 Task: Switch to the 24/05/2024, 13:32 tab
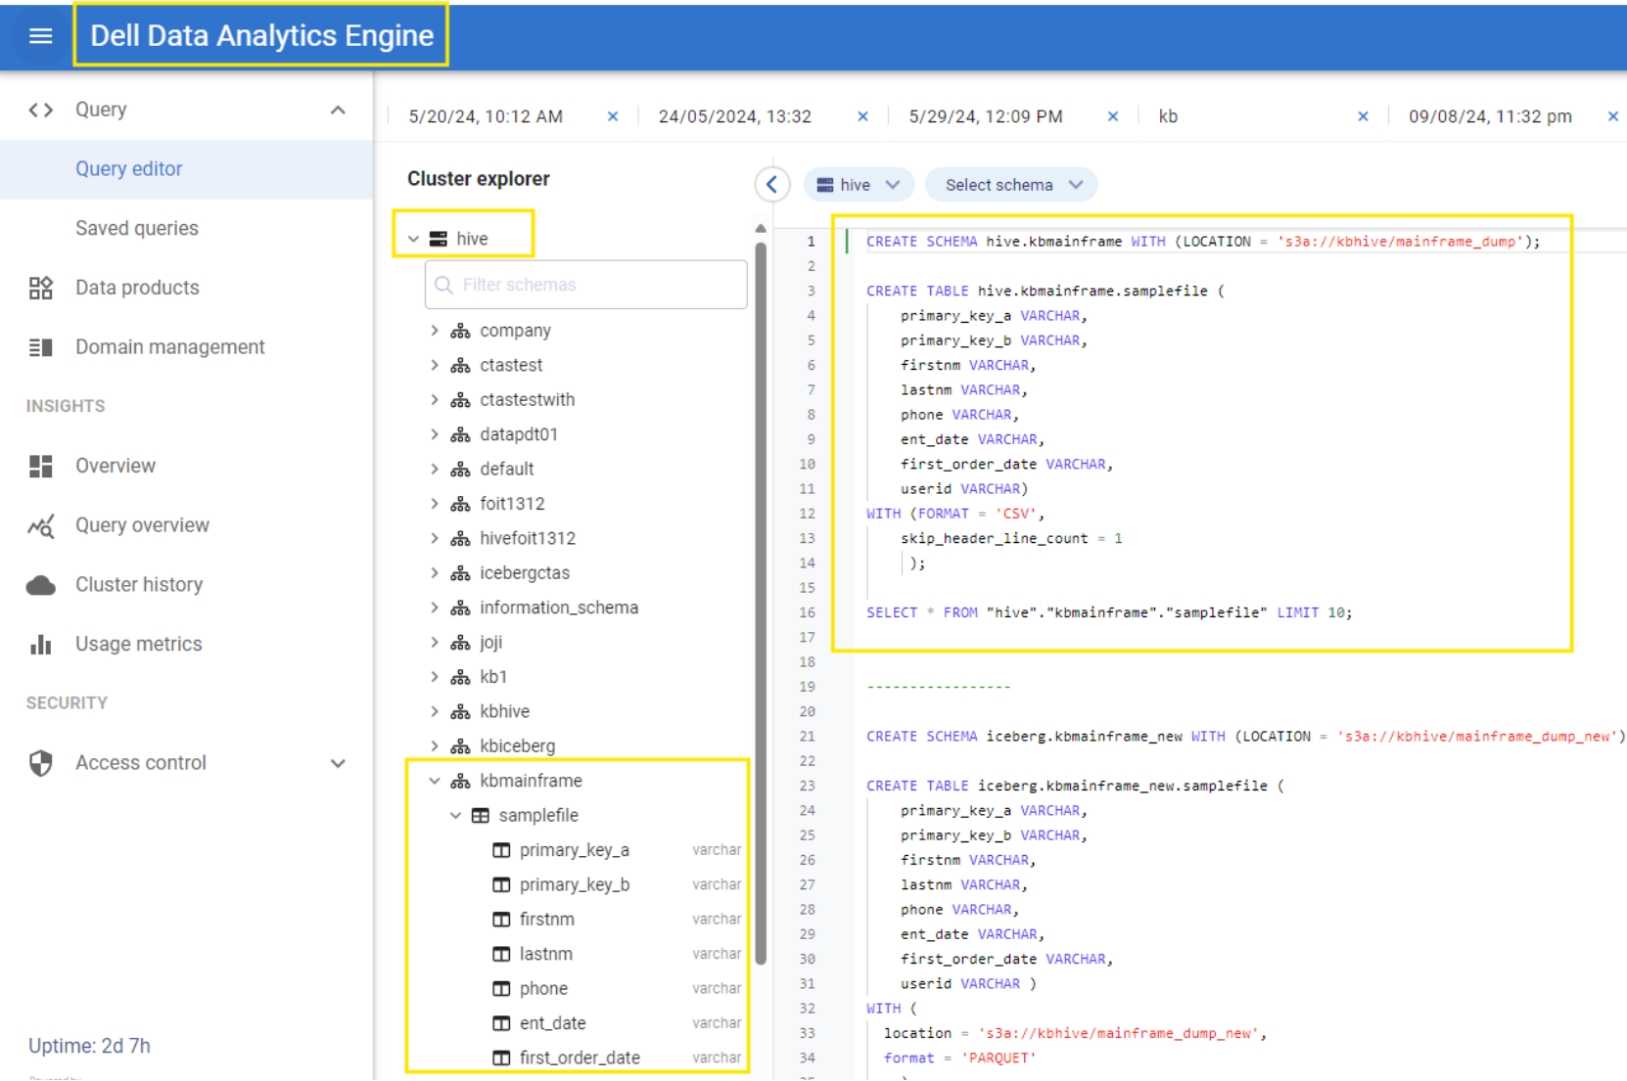coord(735,116)
